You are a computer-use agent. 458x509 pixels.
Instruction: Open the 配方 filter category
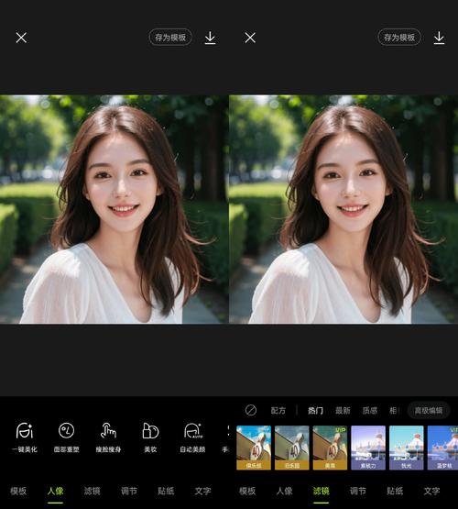(278, 411)
